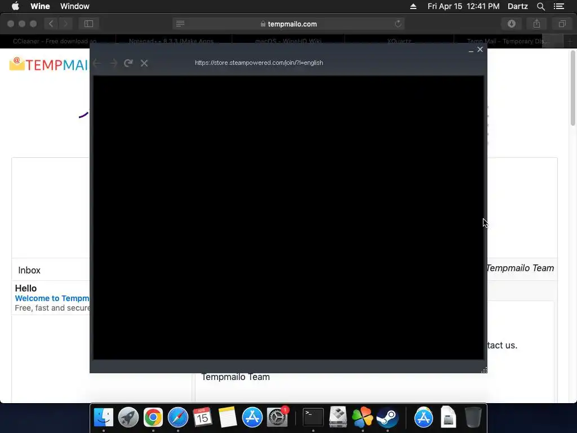Close the Steam browser window
Screen dimensions: 577x433
point(480,50)
